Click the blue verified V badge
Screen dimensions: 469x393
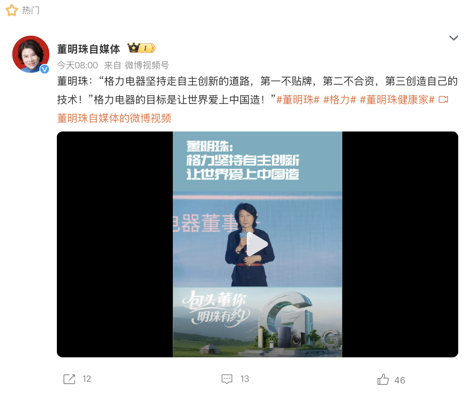pyautogui.click(x=45, y=69)
